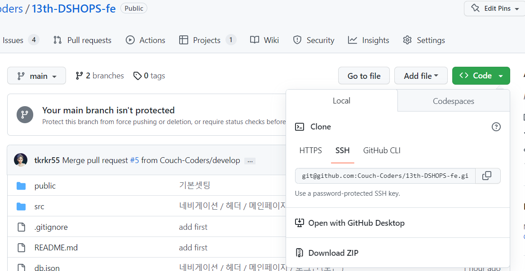The image size is (525, 271).
Task: Expand the commit message ellipsis
Action: pos(250,161)
